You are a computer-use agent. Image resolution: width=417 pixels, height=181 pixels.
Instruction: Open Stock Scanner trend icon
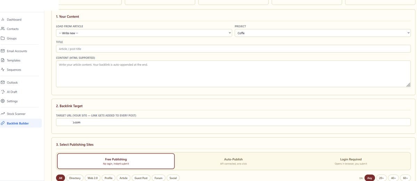3,114
